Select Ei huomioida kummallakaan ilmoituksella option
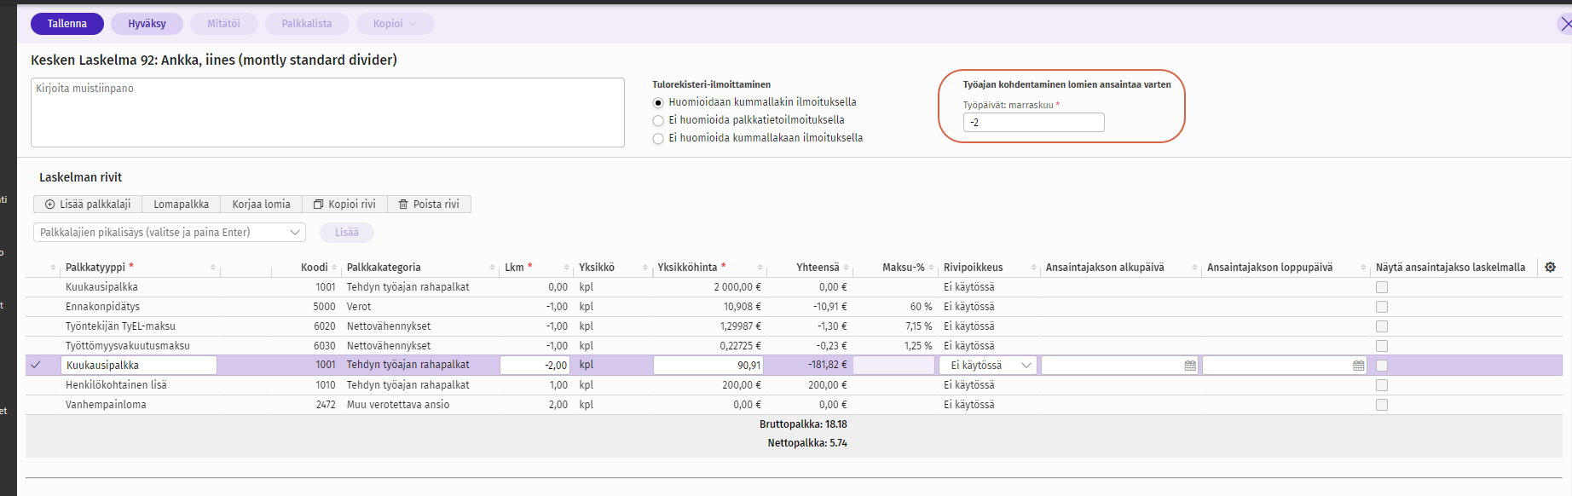 (x=658, y=138)
